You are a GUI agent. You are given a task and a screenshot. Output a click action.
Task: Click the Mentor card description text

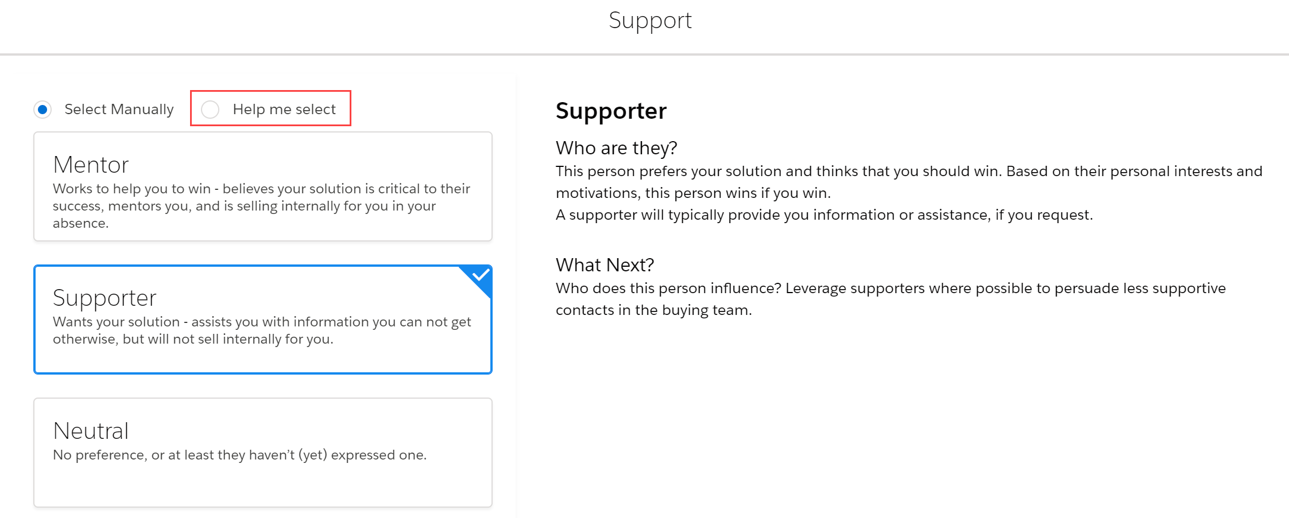click(261, 206)
